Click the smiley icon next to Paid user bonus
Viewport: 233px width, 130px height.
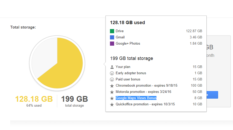tap(112, 79)
